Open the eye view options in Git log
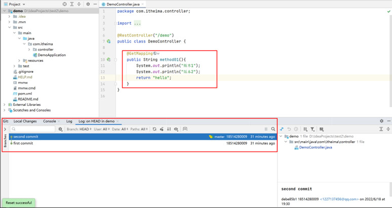 pos(176,129)
